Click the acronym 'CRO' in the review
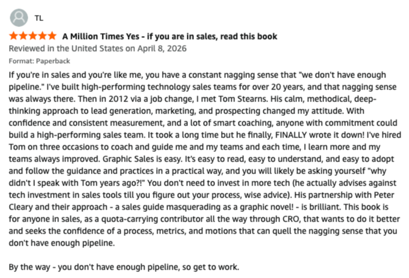Image resolution: width=409 pixels, height=278 pixels. pyautogui.click(x=290, y=219)
